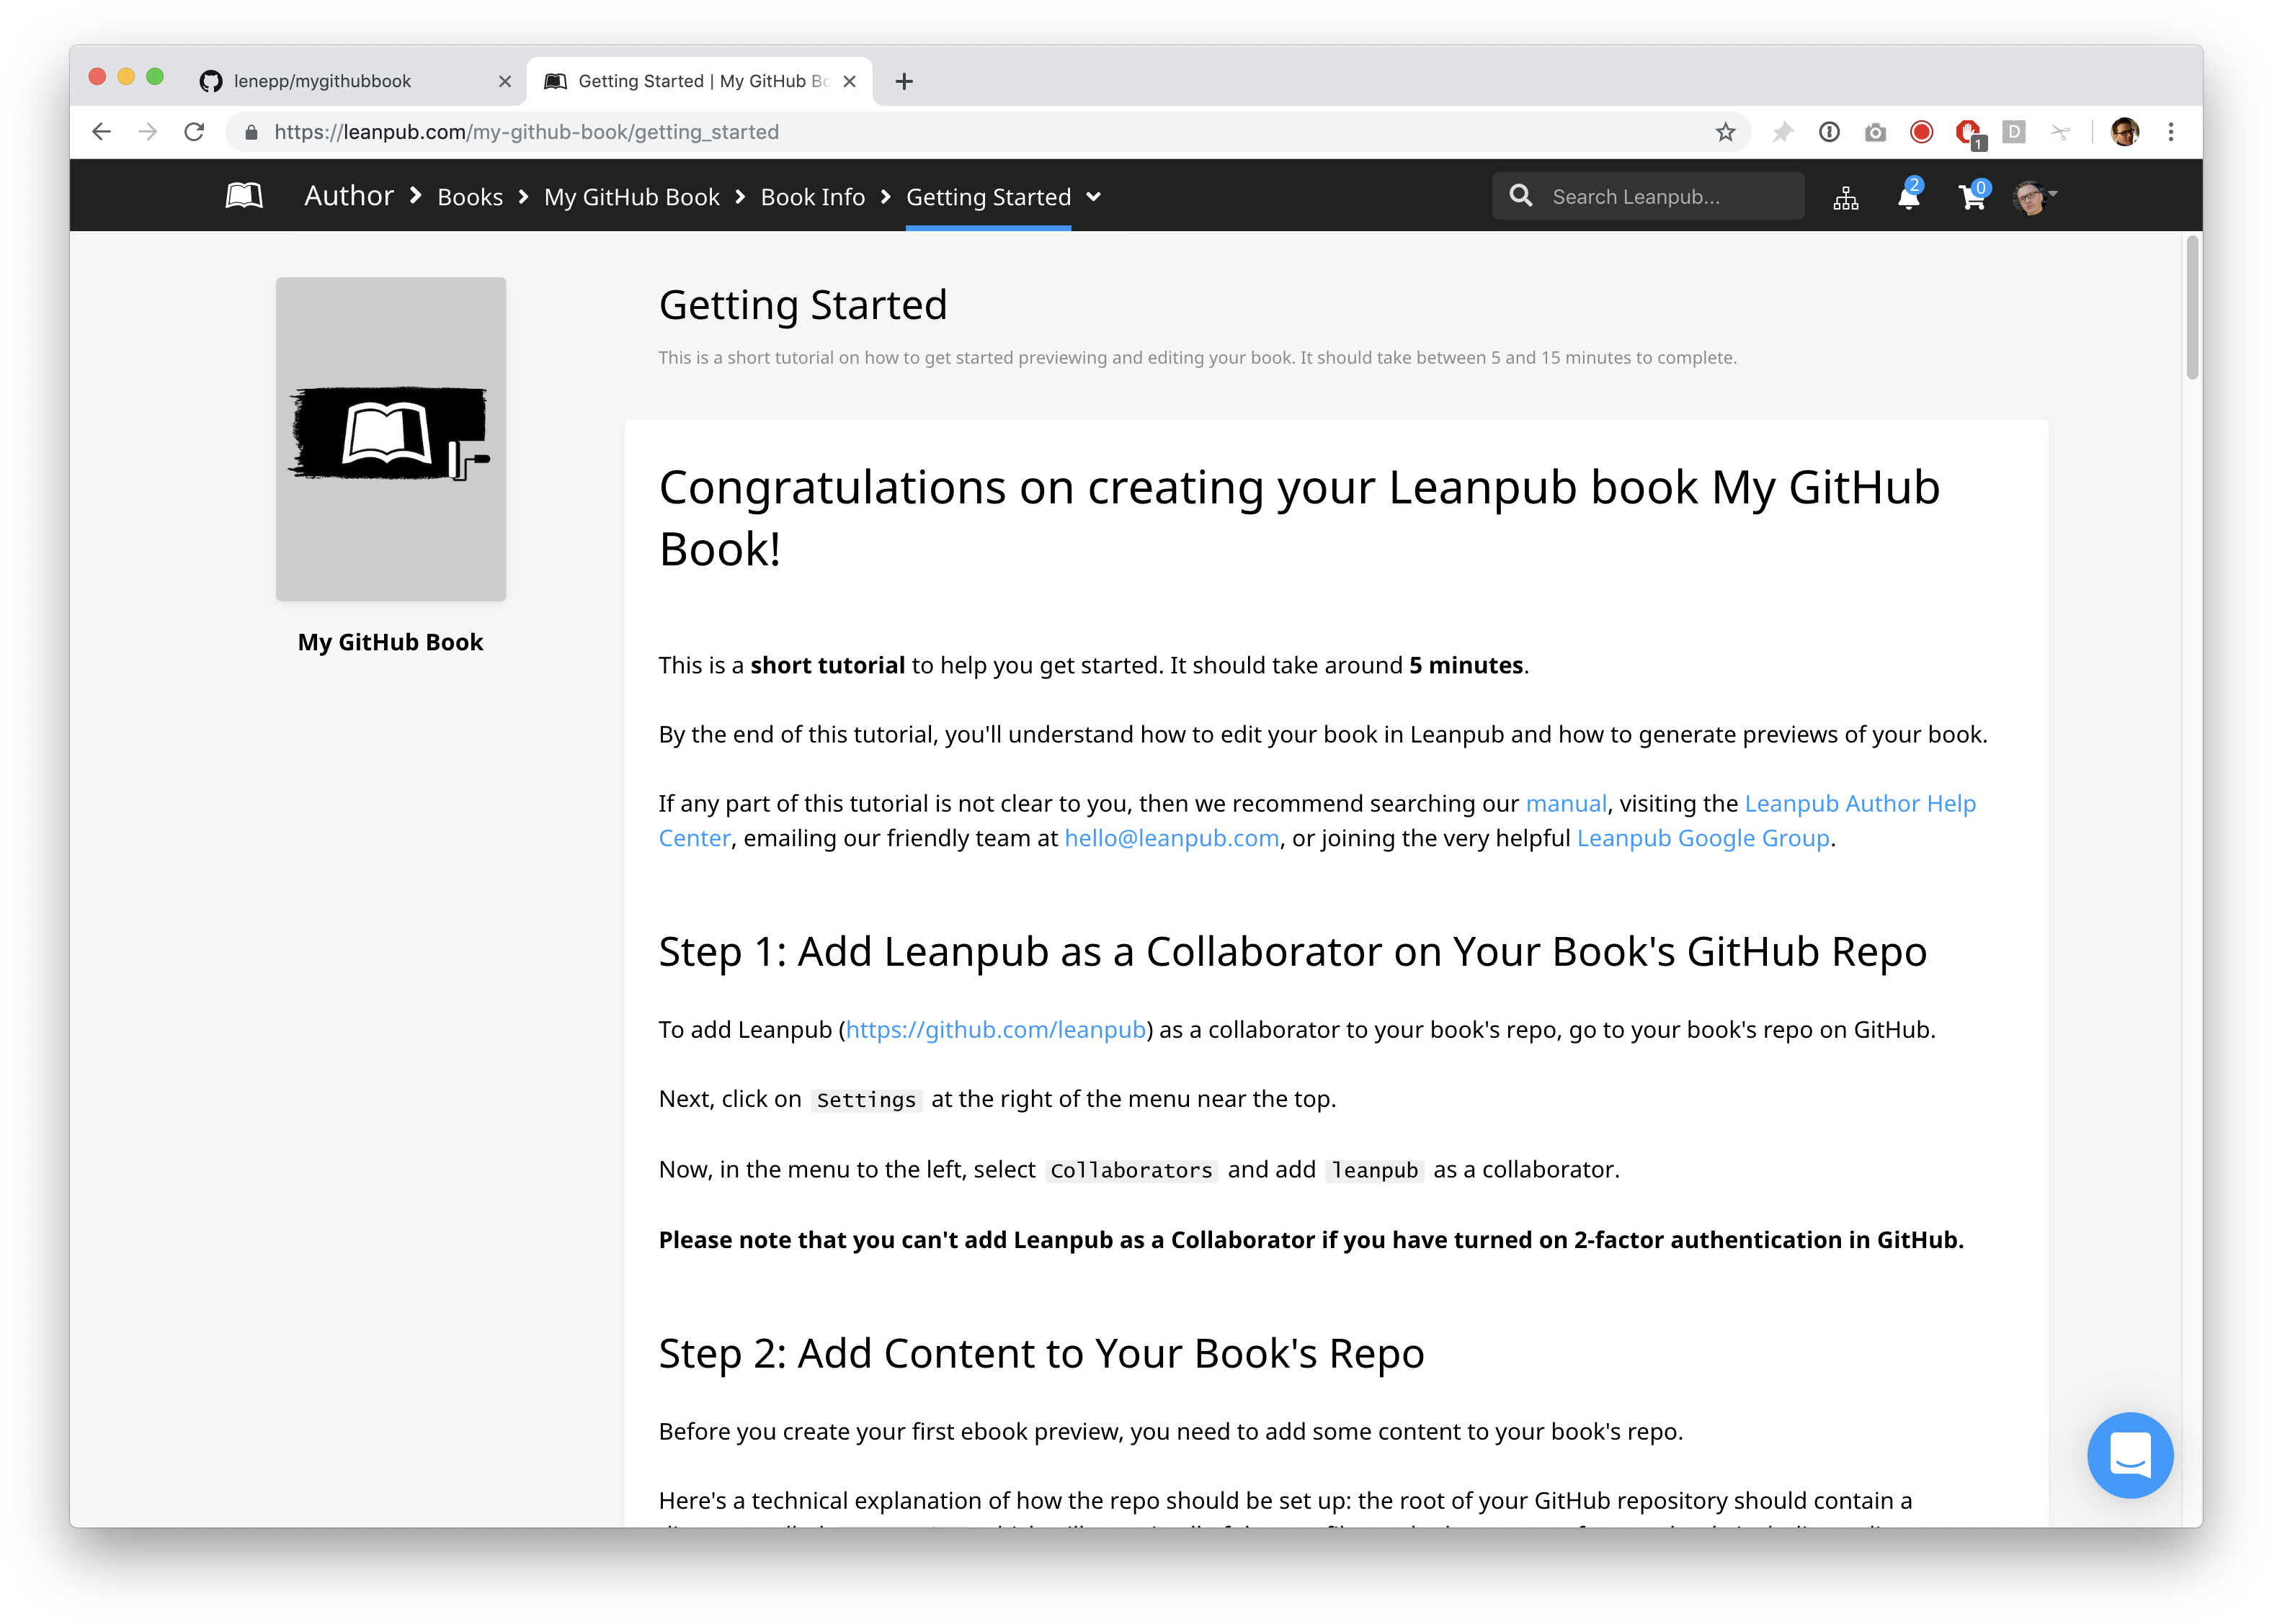Image resolution: width=2272 pixels, height=1624 pixels.
Task: Click the camera extension icon
Action: click(1875, 132)
